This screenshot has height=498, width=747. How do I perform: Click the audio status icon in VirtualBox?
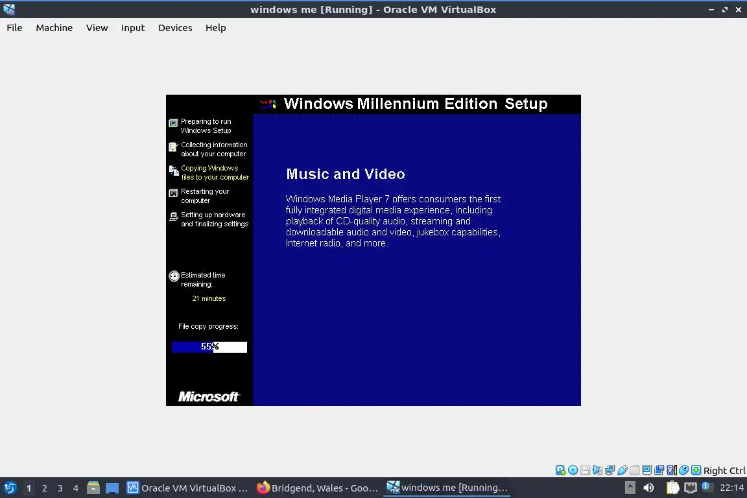(x=597, y=470)
